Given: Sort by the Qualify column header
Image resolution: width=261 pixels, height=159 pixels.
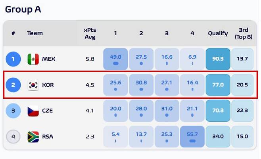Looking at the screenshot, I should pos(218,33).
